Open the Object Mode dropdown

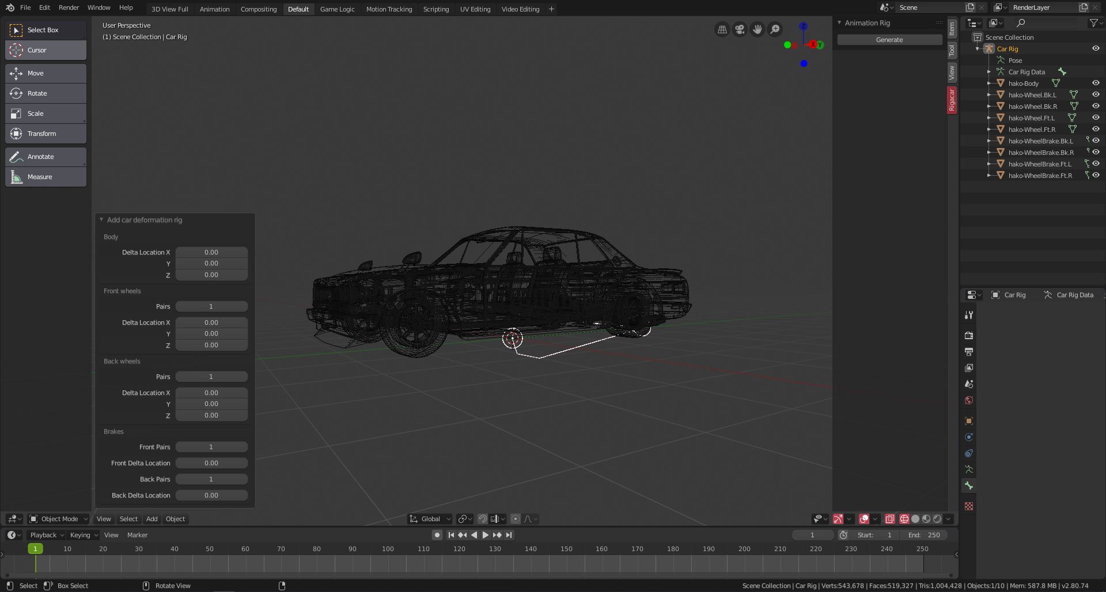(58, 519)
